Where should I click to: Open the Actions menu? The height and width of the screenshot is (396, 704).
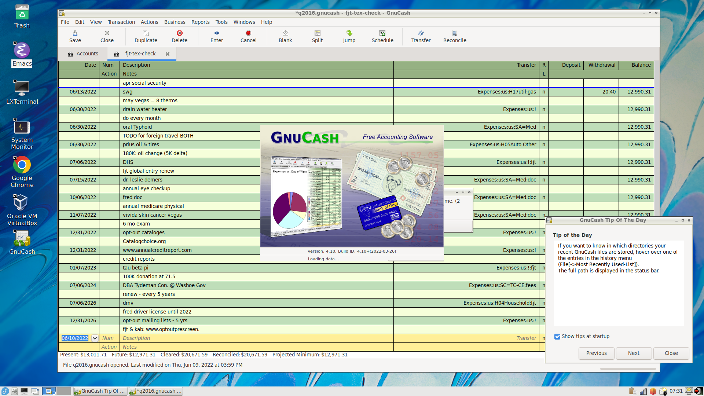[150, 22]
